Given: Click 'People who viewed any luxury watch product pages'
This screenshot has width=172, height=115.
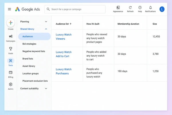Looking at the screenshot, I should click(x=97, y=38).
